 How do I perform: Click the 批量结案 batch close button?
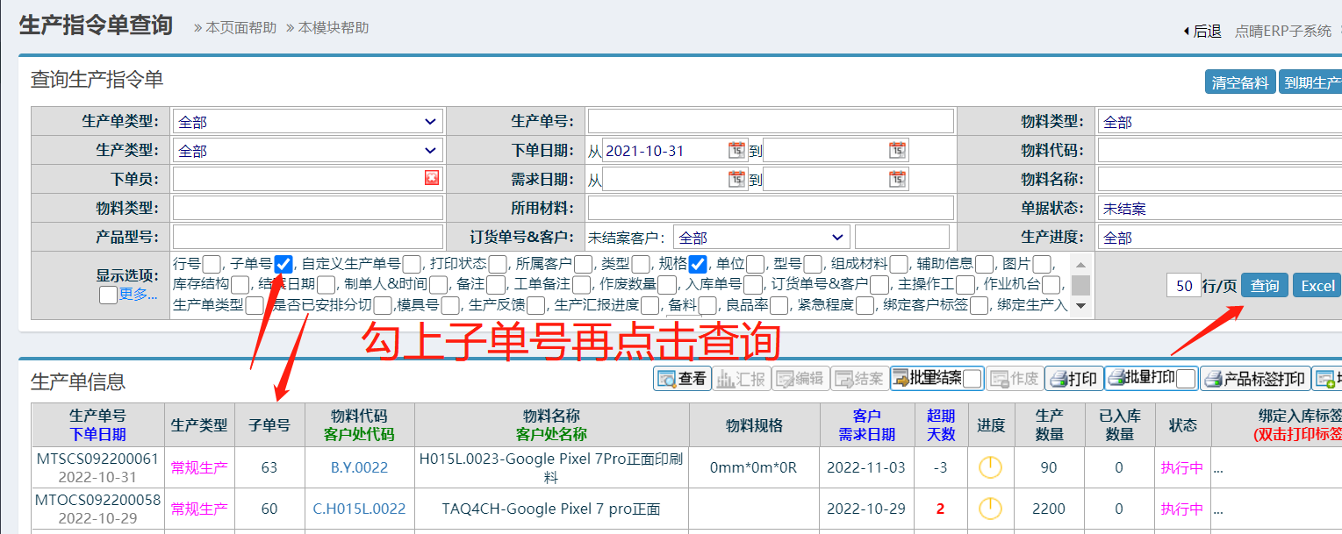(x=926, y=379)
